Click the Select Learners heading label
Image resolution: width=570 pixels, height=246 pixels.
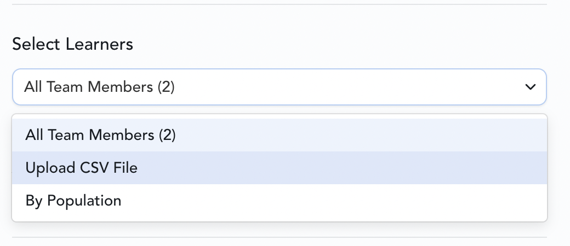(72, 44)
